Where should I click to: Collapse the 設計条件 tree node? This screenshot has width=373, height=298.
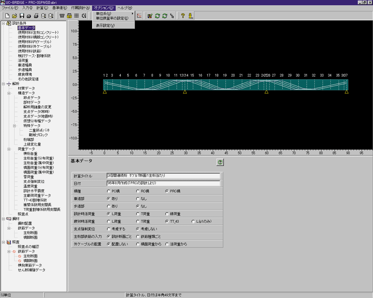pyautogui.click(x=3, y=23)
